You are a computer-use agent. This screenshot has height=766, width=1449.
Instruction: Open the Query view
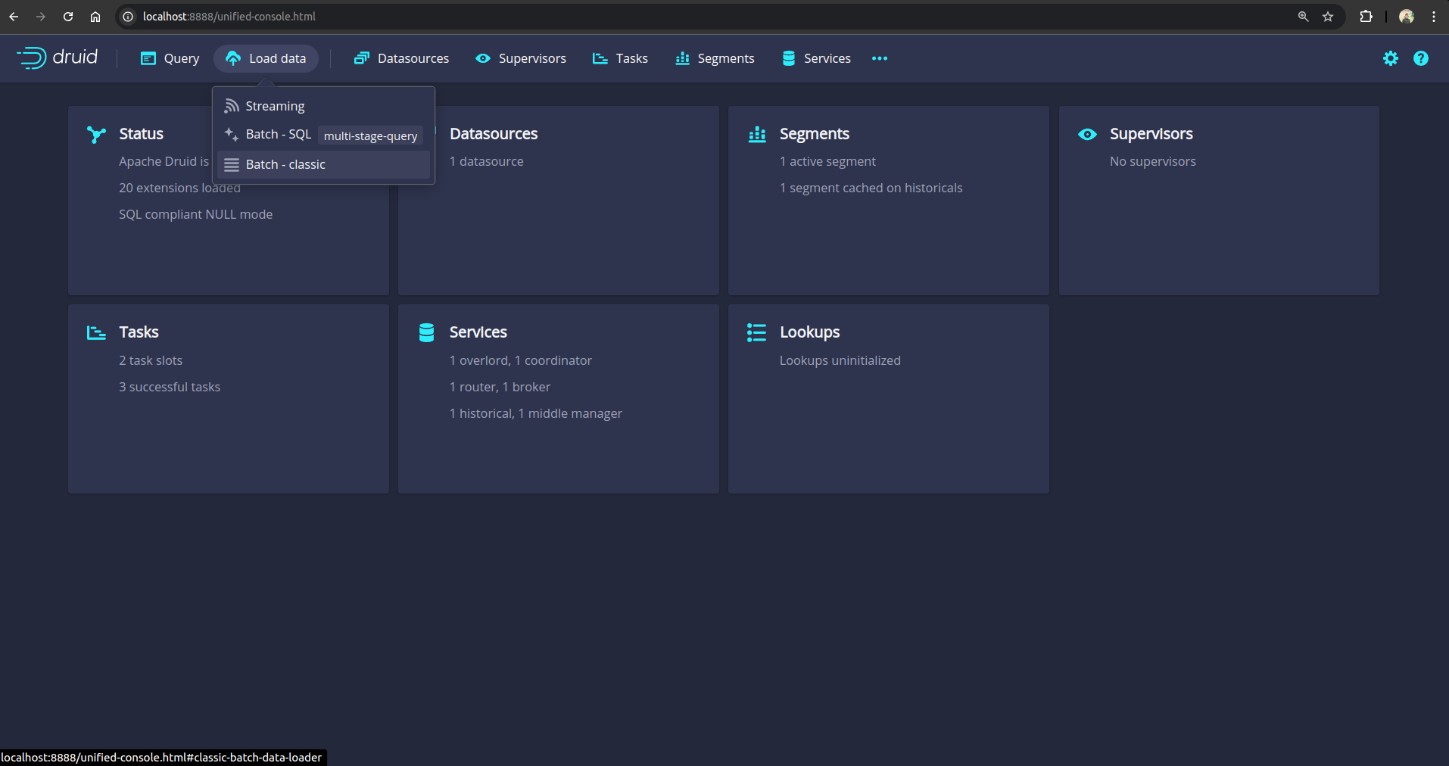pos(170,58)
